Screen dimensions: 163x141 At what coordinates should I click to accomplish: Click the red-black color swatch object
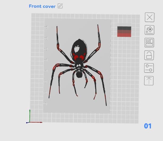(124, 32)
